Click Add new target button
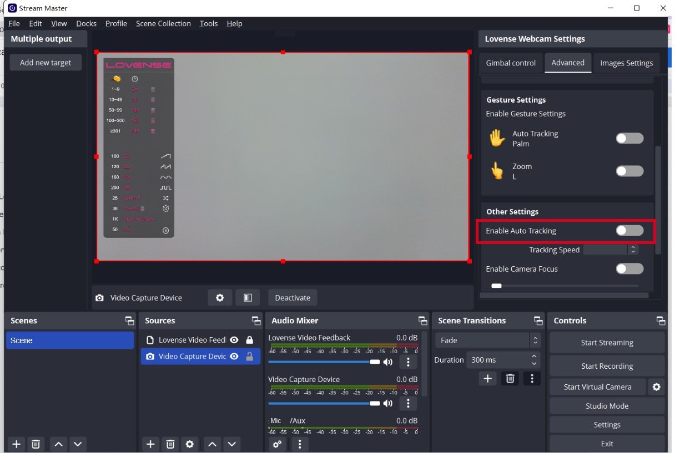Viewport: 675px width, 453px height. coord(46,62)
